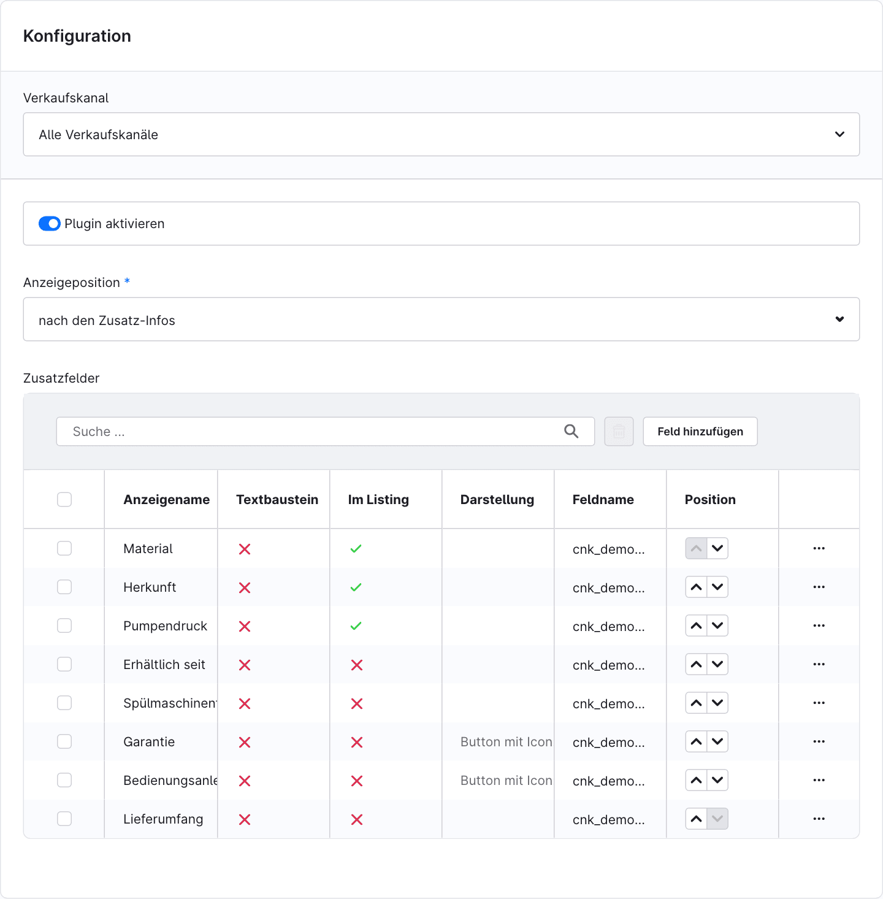
Task: Toggle Plugin aktivieren switch
Action: (x=50, y=224)
